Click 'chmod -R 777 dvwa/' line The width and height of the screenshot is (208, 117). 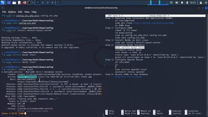click(x=126, y=30)
